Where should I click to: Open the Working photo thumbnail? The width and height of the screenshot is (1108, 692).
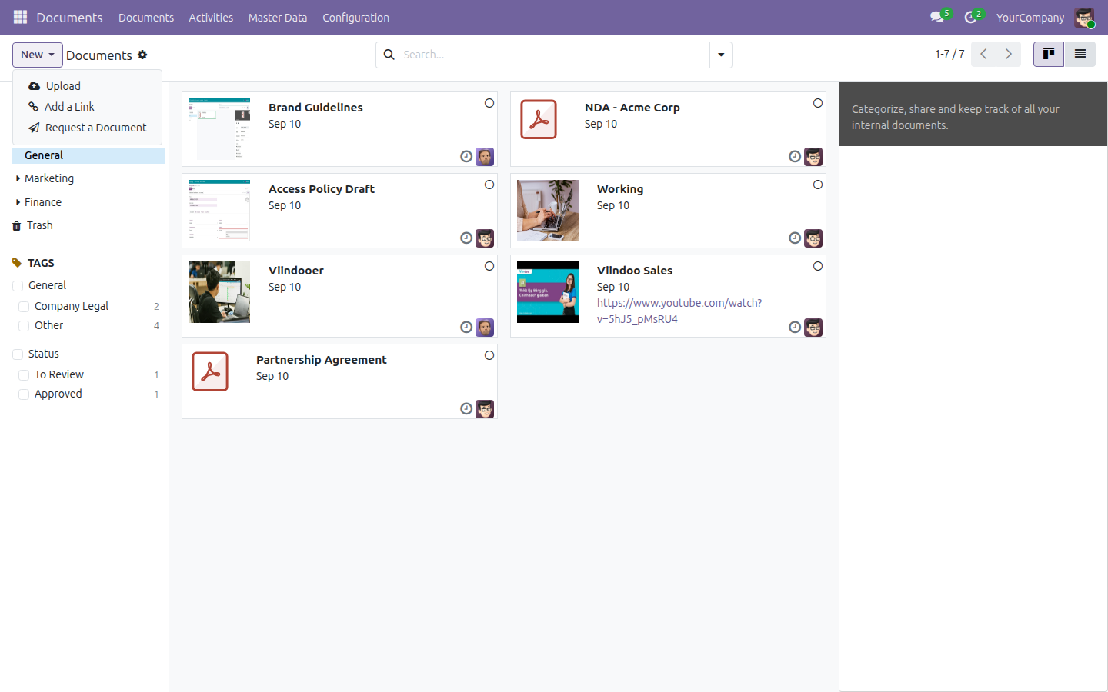pyautogui.click(x=548, y=211)
